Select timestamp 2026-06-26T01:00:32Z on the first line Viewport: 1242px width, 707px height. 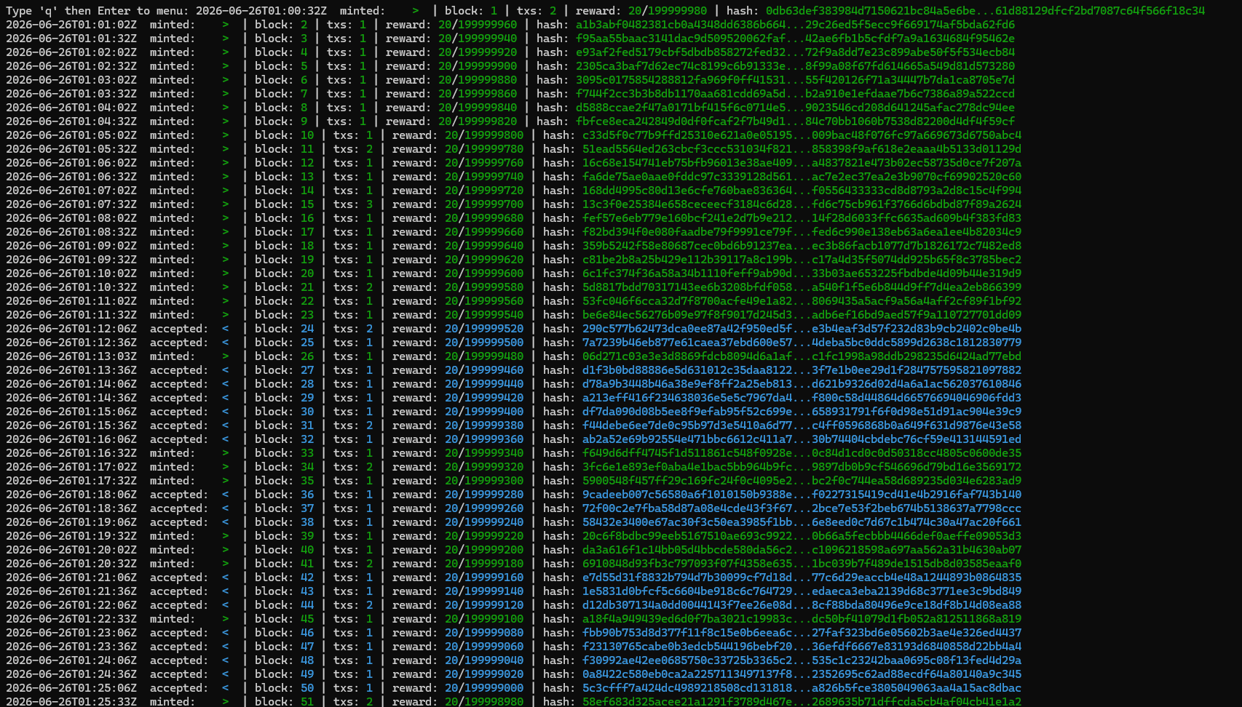coord(261,11)
